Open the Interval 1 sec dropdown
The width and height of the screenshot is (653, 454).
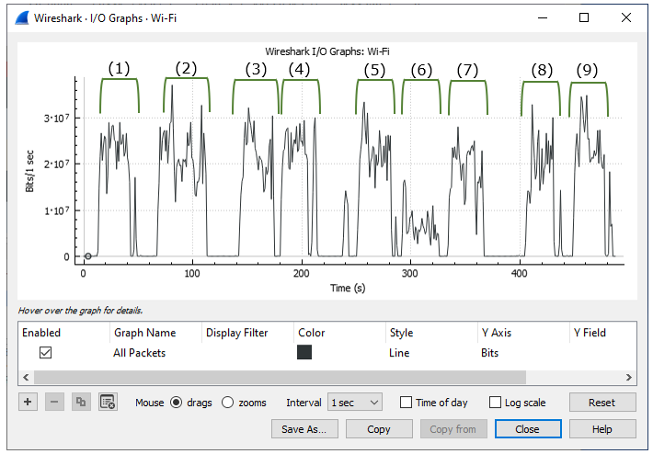[x=355, y=403]
